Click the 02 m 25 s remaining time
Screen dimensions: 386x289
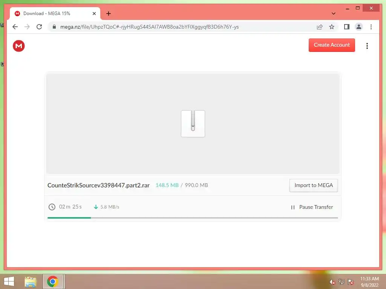tap(70, 207)
